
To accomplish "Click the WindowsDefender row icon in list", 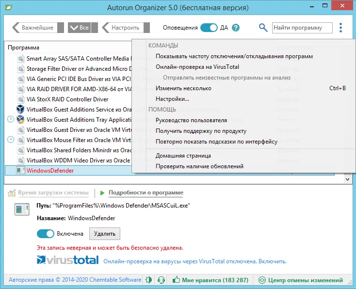I will click(20, 171).
